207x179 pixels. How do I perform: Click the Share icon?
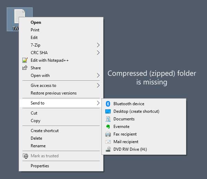pos(25,68)
